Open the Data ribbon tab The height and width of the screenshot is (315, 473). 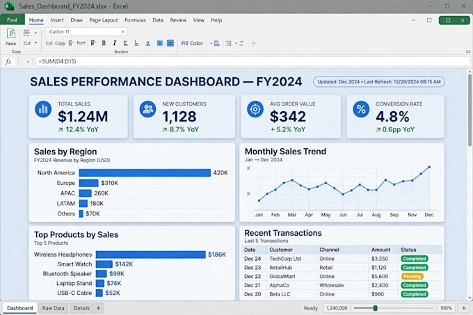coord(158,20)
